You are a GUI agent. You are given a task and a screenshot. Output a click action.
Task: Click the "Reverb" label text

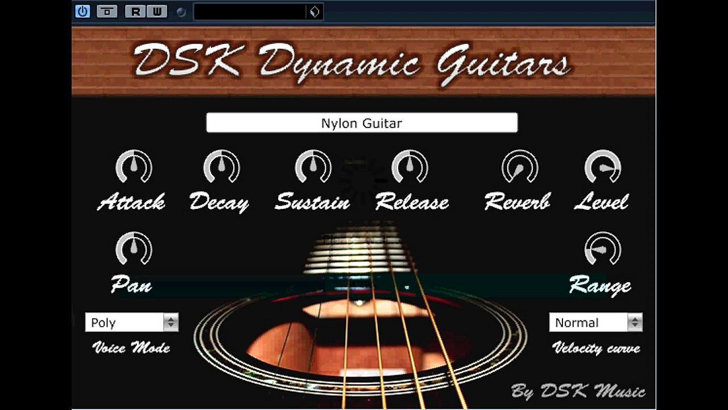pos(518,202)
